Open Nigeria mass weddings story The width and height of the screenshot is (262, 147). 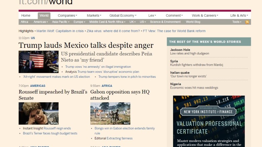click(x=194, y=86)
